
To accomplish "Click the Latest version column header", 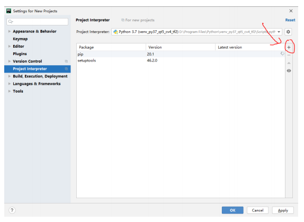I will [x=250, y=47].
